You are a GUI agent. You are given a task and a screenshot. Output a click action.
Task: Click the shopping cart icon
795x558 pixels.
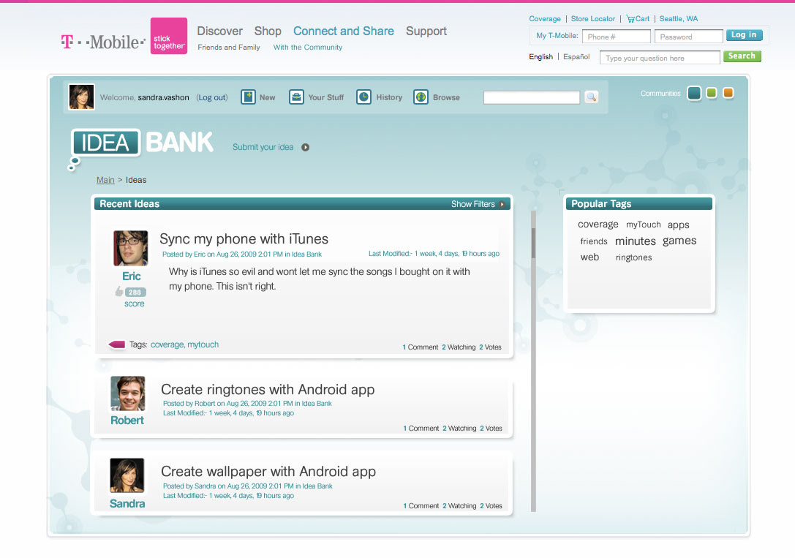coord(630,19)
